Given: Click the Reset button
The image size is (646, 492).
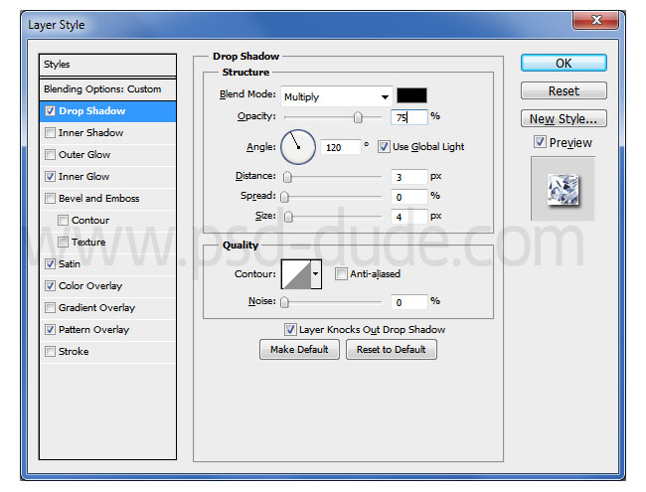Looking at the screenshot, I should pos(564,90).
